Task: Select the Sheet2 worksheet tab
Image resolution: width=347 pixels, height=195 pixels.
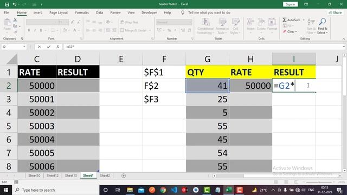Action: coord(105,175)
